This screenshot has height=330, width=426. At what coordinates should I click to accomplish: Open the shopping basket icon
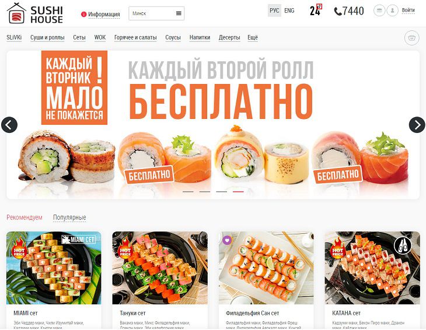click(x=411, y=38)
